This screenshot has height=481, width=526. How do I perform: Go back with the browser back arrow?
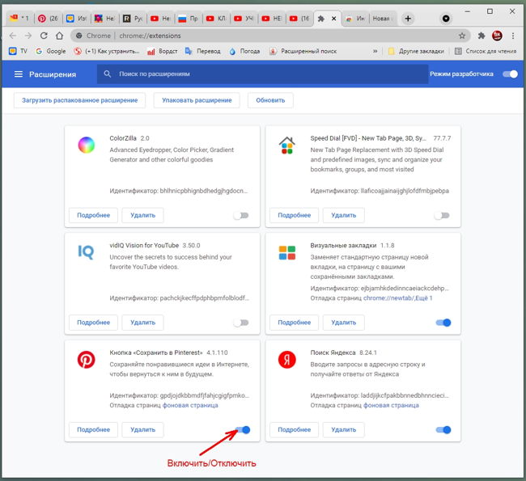pos(13,36)
